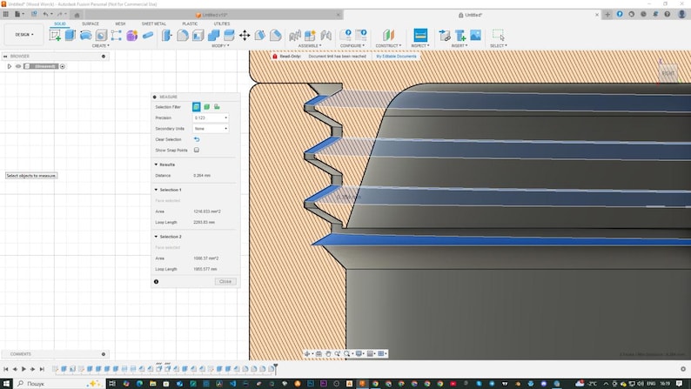691x389 pixels.
Task: Select the Hole tool
Action: tap(101, 35)
